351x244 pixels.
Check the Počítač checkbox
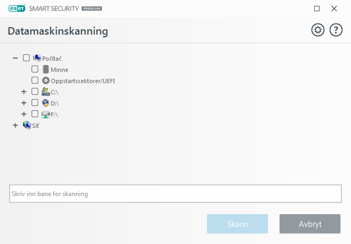[x=26, y=58]
